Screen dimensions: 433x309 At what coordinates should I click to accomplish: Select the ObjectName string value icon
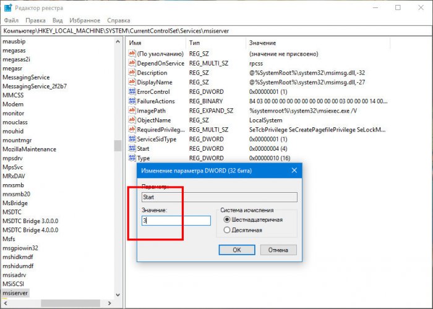[132, 120]
